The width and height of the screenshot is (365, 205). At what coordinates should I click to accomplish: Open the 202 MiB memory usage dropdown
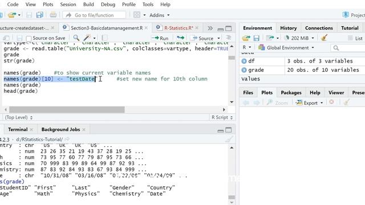[x=299, y=38]
